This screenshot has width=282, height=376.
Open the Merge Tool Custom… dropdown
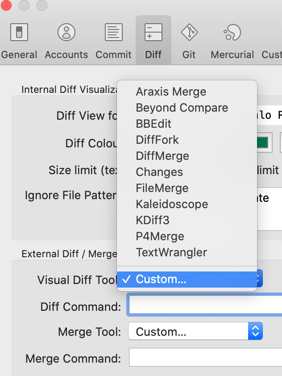tap(195, 331)
